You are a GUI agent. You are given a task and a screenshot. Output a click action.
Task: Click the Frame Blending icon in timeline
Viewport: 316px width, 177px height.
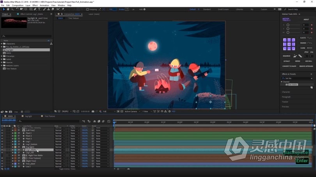point(99,121)
